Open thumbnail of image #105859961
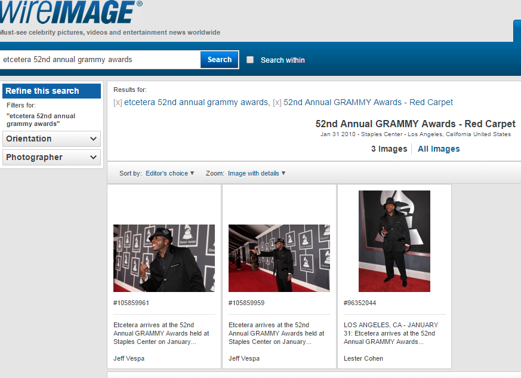 tap(164, 258)
